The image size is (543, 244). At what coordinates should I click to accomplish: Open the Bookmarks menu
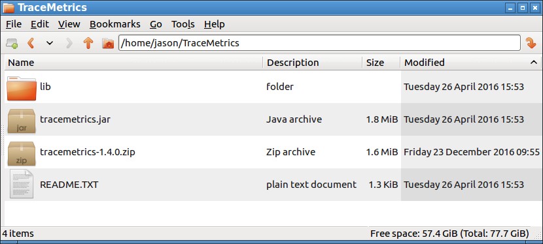(x=115, y=24)
